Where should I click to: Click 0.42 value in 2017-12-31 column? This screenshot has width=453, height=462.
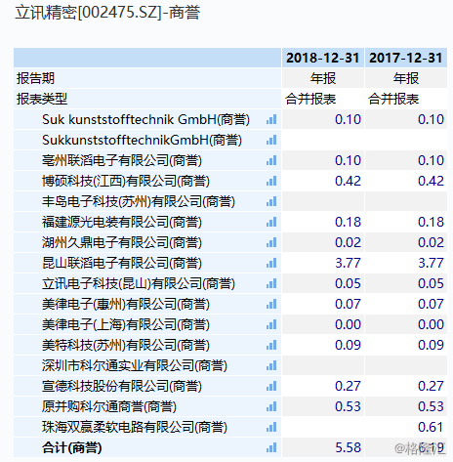coord(431,181)
